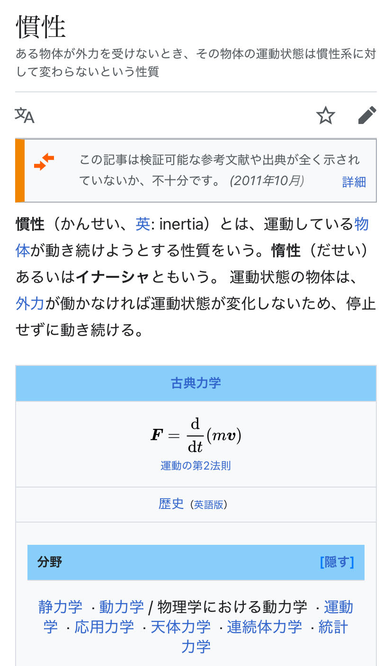Open the 応用力学 link
The height and width of the screenshot is (666, 392).
[x=104, y=627]
